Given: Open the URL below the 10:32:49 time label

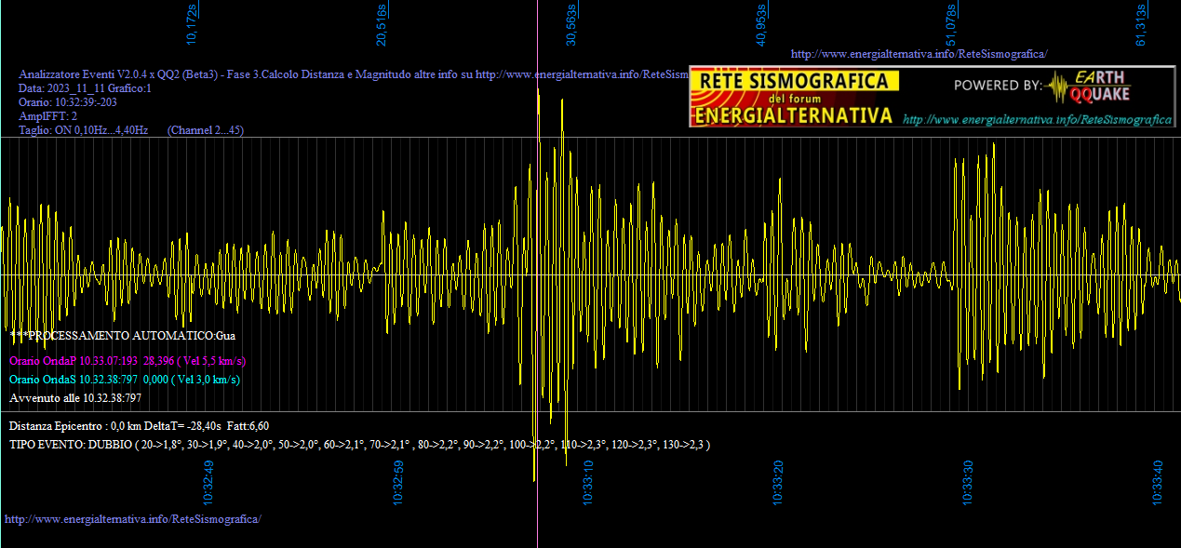Looking at the screenshot, I should (133, 518).
